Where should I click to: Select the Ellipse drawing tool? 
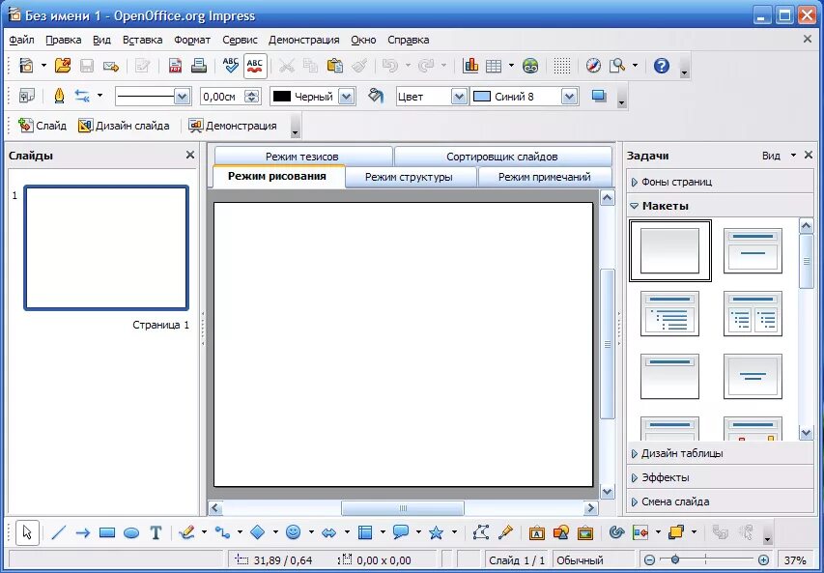coord(131,533)
